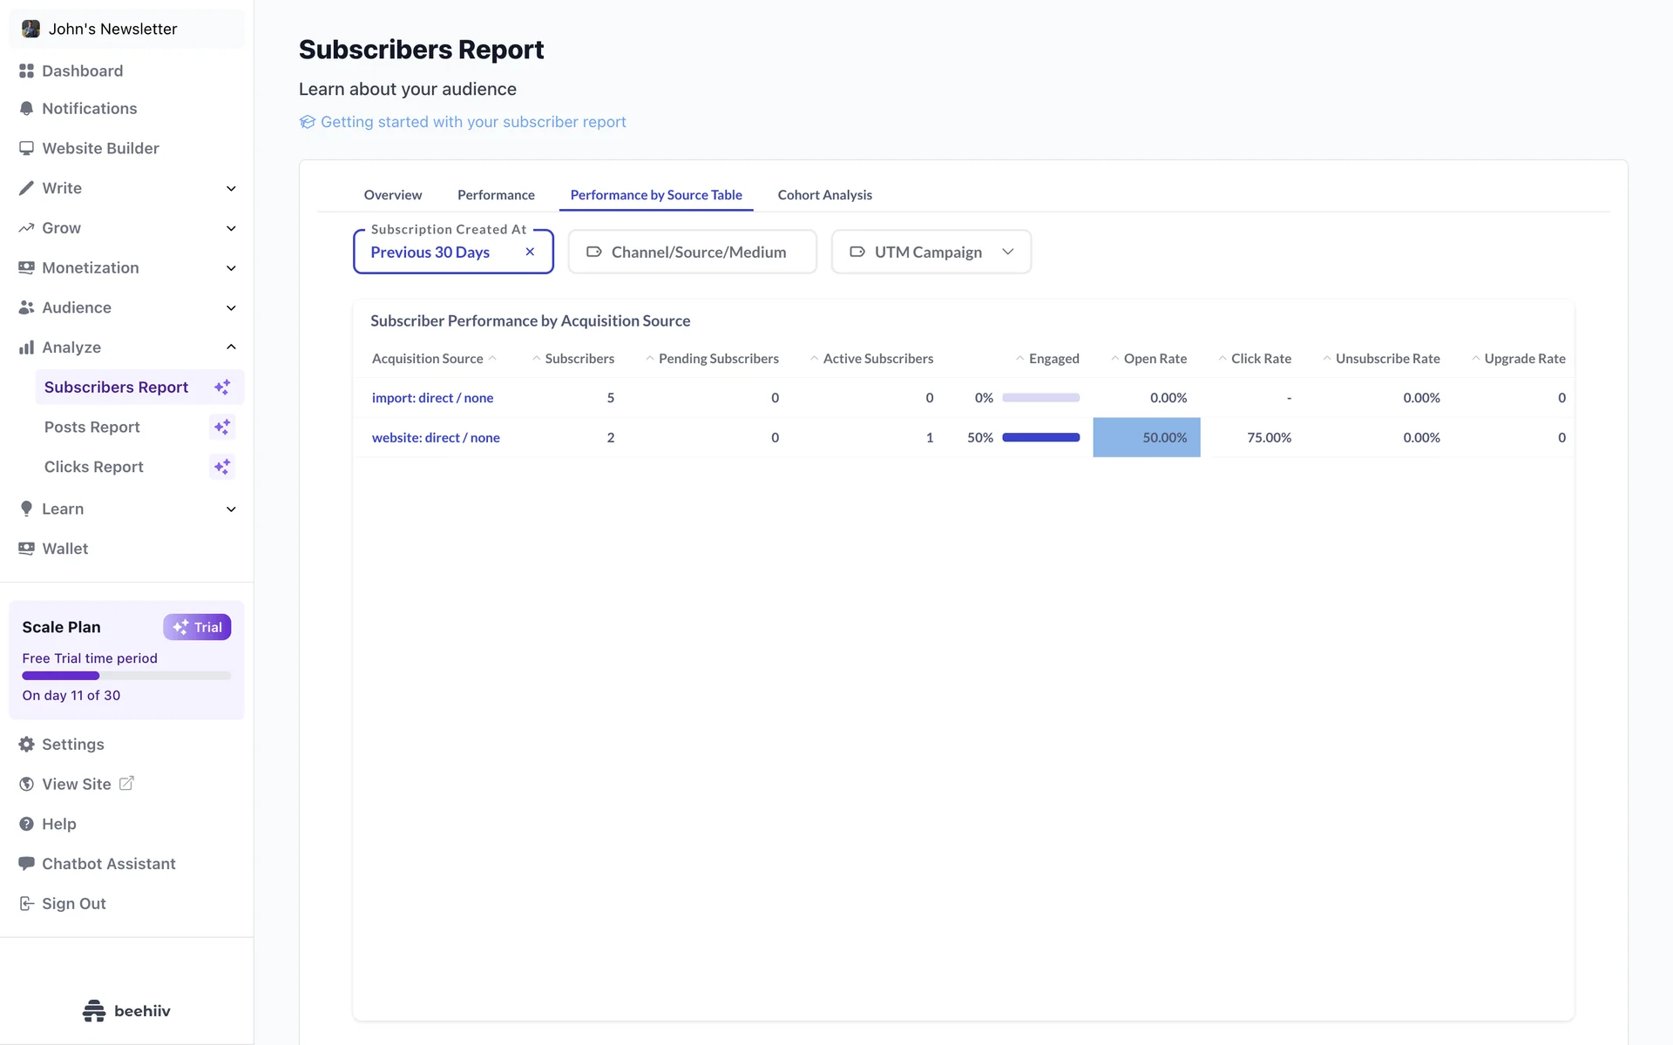
Task: Sort table by Subscribers column
Action: point(579,359)
